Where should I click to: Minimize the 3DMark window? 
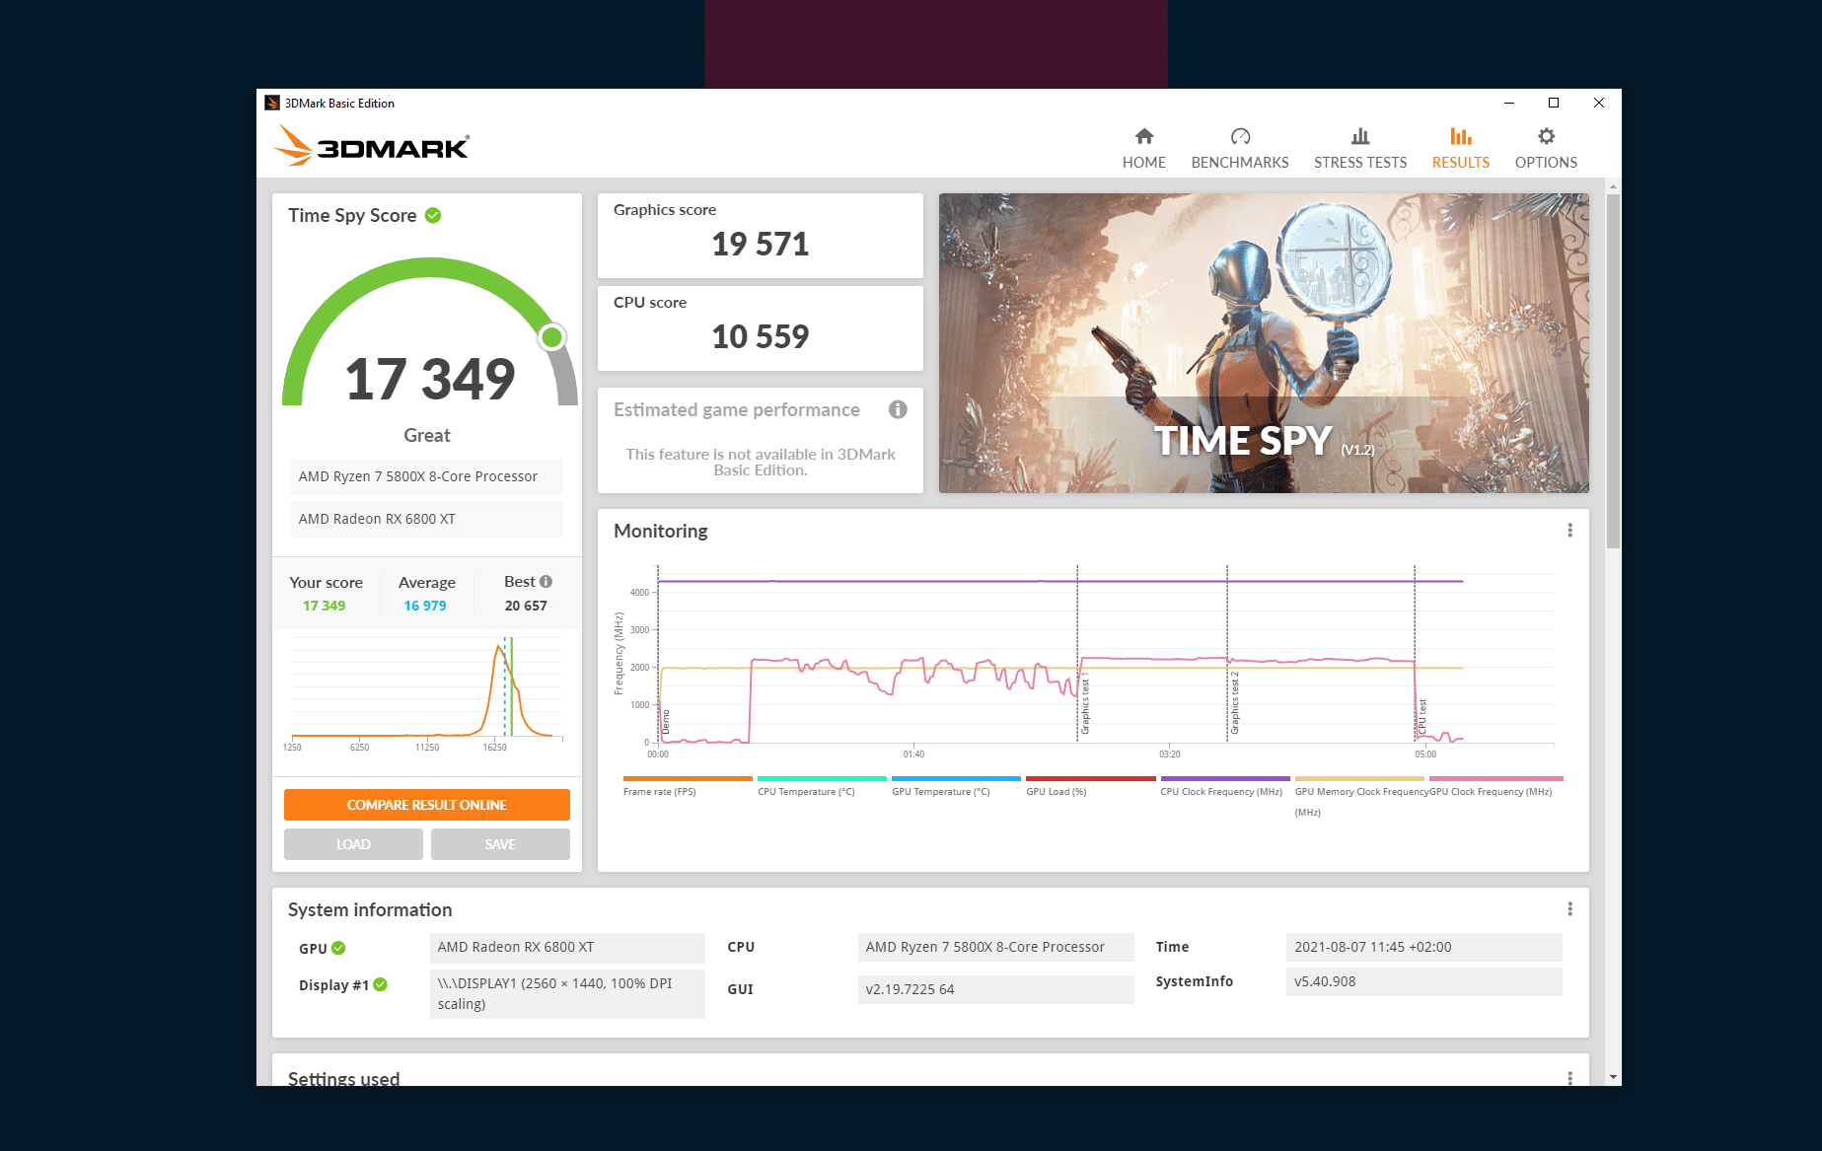1508,103
